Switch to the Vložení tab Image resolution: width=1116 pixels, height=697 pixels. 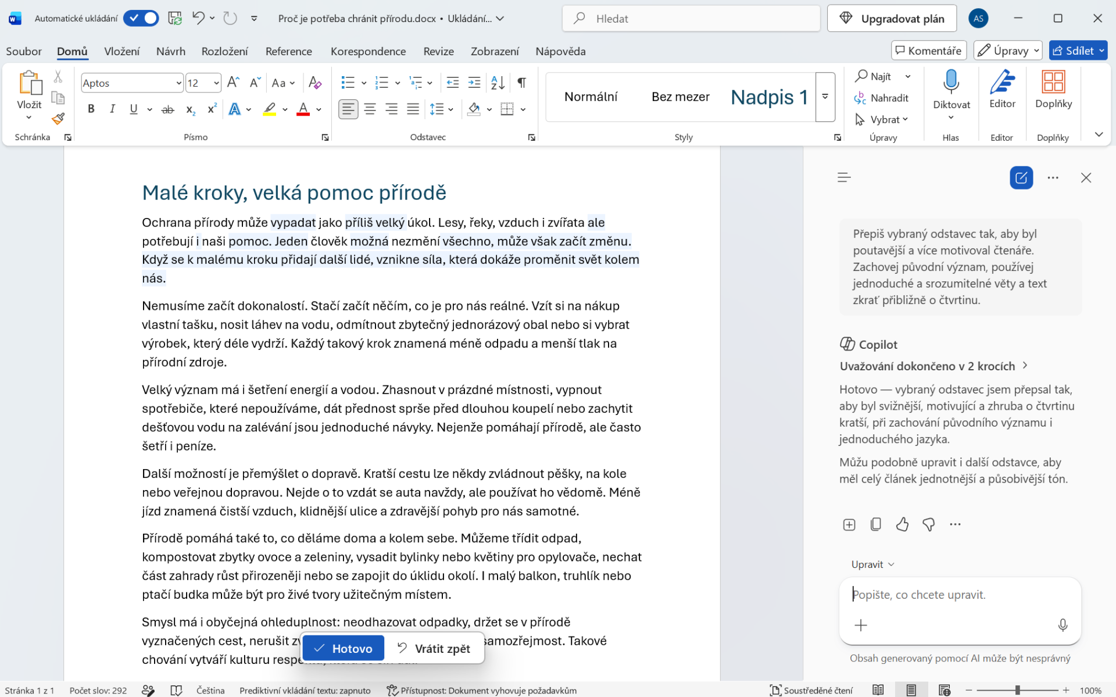(122, 51)
